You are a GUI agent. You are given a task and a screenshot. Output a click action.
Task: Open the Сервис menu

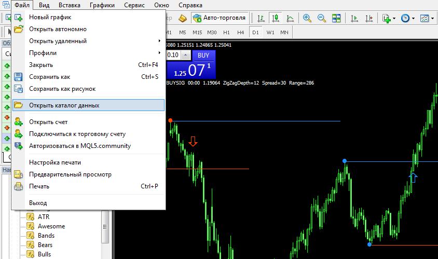click(134, 5)
